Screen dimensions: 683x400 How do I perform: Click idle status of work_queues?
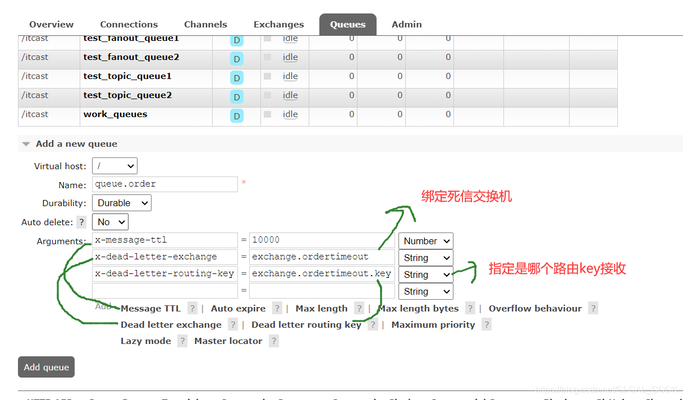point(290,114)
